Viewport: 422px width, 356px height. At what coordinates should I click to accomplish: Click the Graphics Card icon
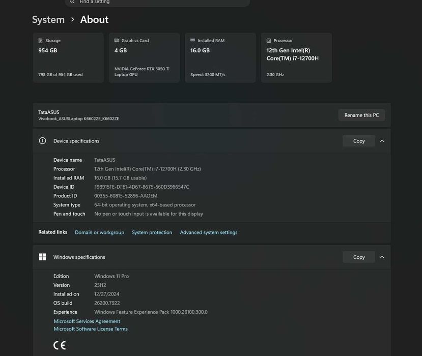[x=117, y=41]
